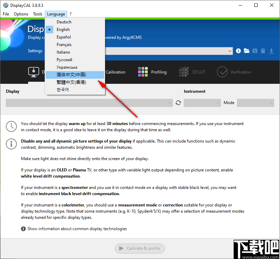This screenshot has height=259, width=280.
Task: Switch to the Profiling tab label
Action: coord(159,72)
